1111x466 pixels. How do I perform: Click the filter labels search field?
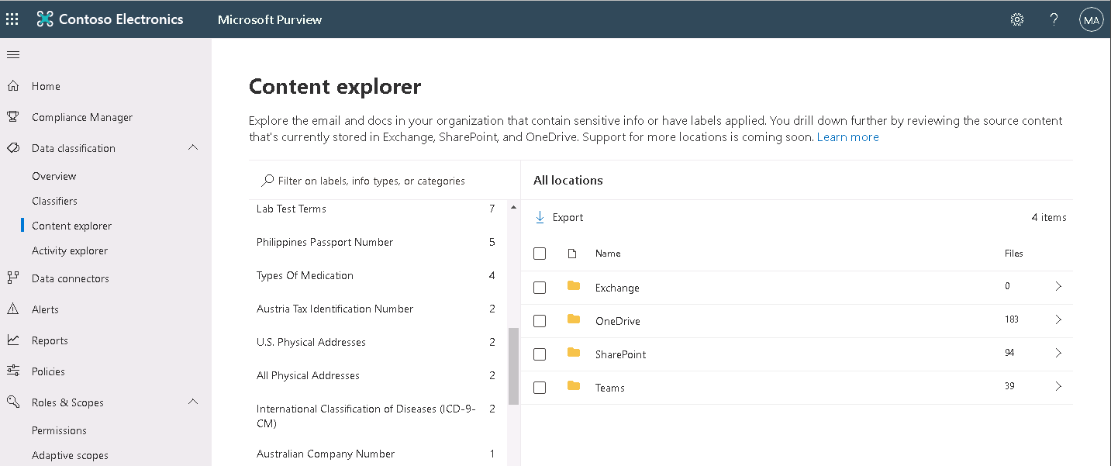364,180
